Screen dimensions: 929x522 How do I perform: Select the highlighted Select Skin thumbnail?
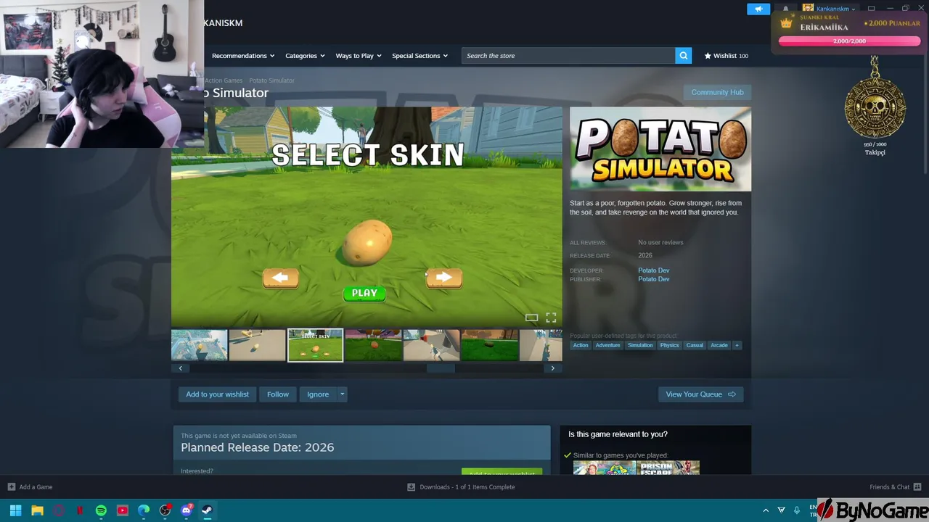tap(315, 345)
